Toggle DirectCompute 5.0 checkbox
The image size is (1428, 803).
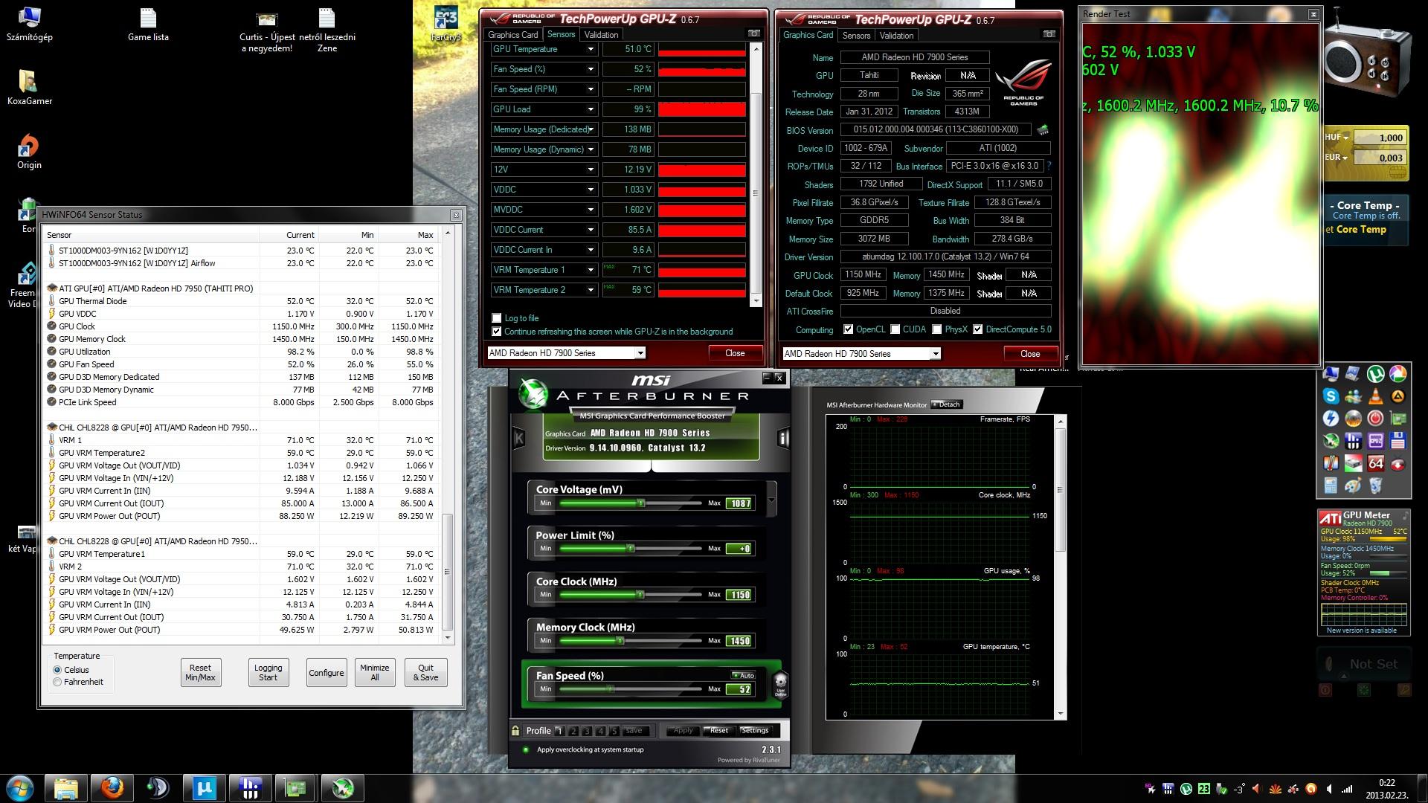coord(978,329)
